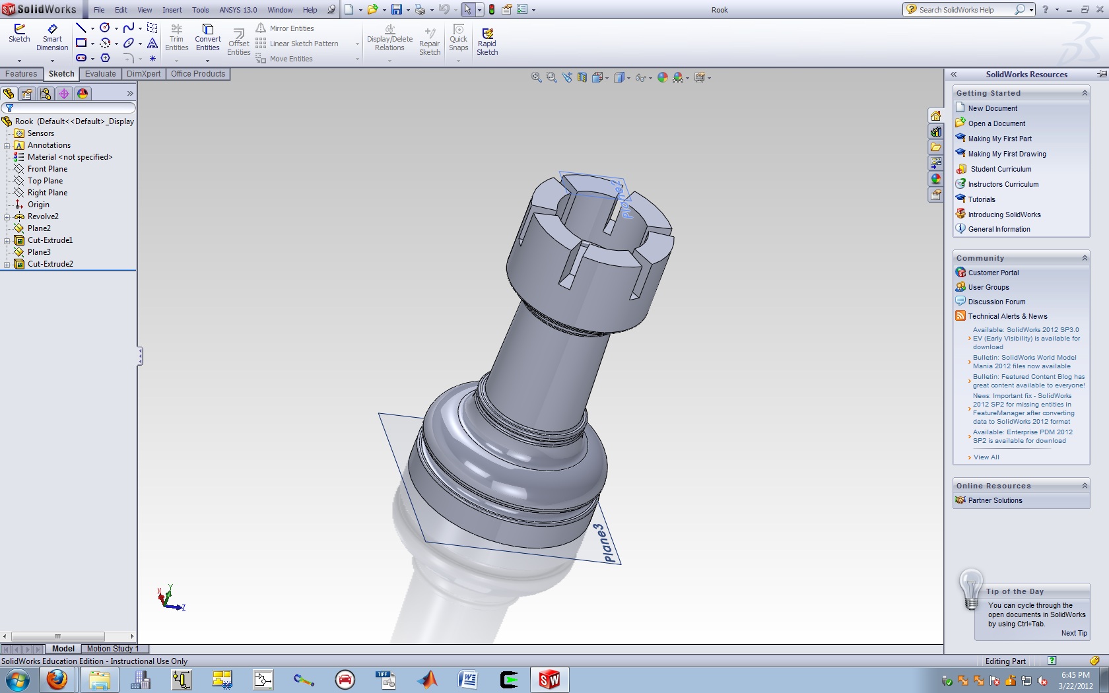Collapse the Getting Started section
This screenshot has width=1109, height=693.
[x=1084, y=93]
